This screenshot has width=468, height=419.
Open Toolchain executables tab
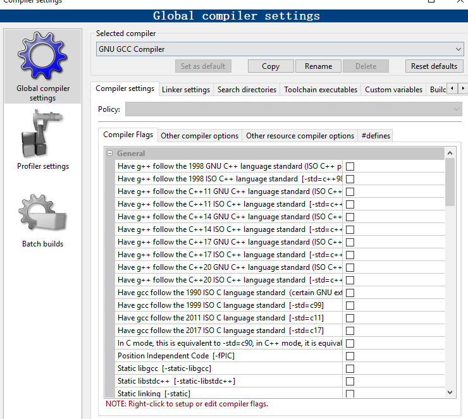pyautogui.click(x=321, y=90)
